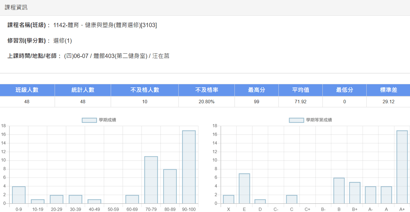Select the 最高分 value 99 cell
The height and width of the screenshot is (212, 410).
[256, 102]
